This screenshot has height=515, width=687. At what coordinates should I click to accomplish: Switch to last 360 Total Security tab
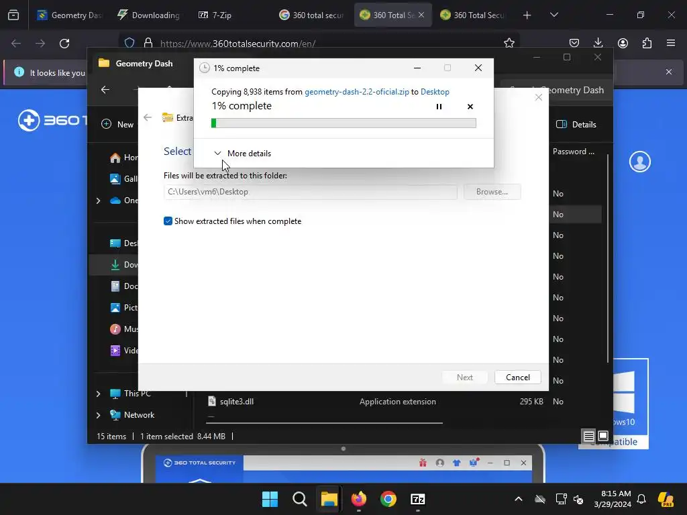click(x=473, y=15)
